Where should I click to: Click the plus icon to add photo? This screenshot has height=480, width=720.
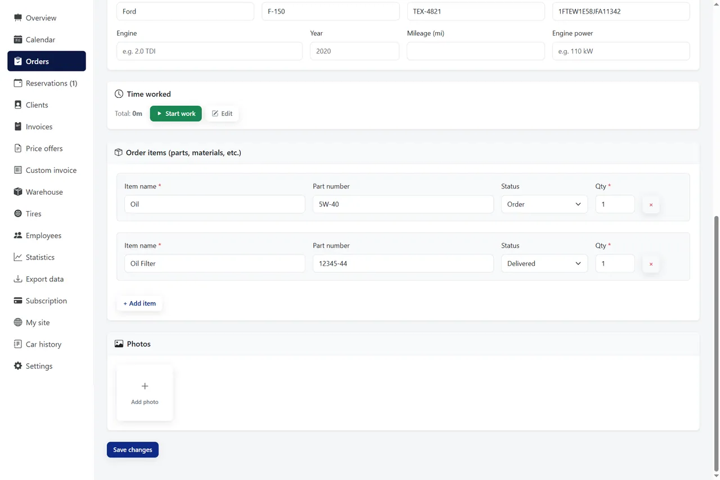[145, 386]
